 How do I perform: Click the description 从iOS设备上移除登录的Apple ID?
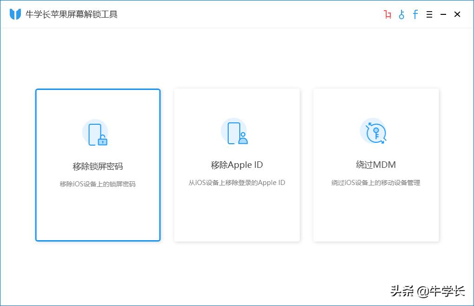(237, 182)
